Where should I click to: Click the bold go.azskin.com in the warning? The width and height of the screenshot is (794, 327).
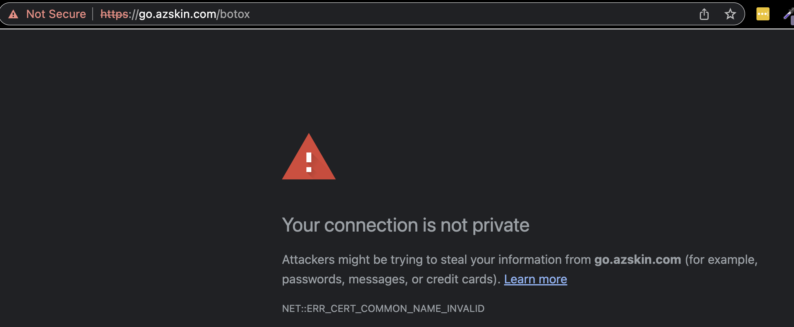[x=637, y=260]
